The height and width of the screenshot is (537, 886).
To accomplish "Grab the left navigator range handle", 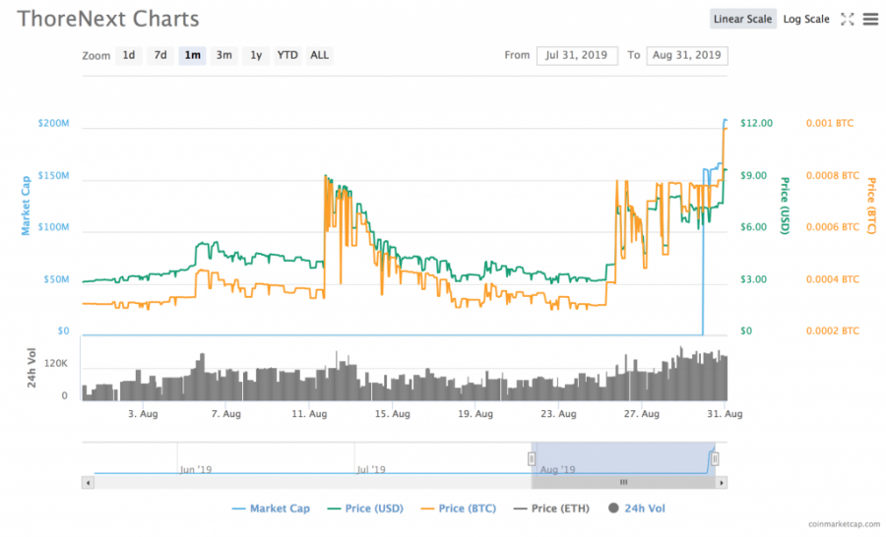I will click(x=532, y=458).
